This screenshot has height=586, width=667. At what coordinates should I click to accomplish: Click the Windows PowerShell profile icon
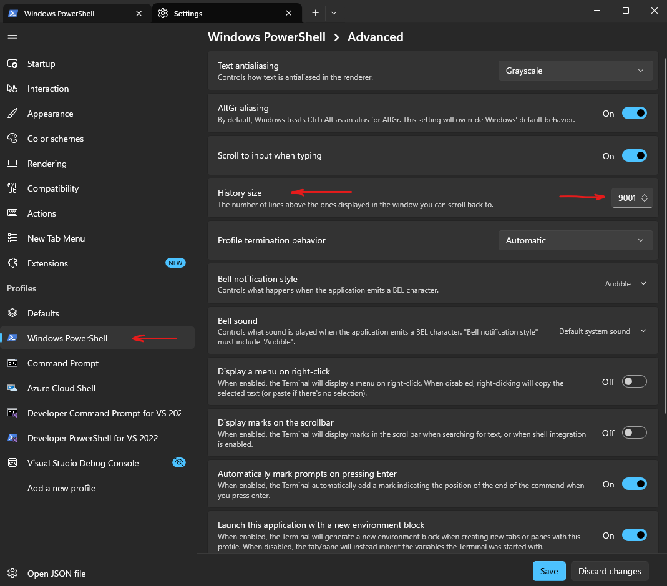pyautogui.click(x=12, y=338)
